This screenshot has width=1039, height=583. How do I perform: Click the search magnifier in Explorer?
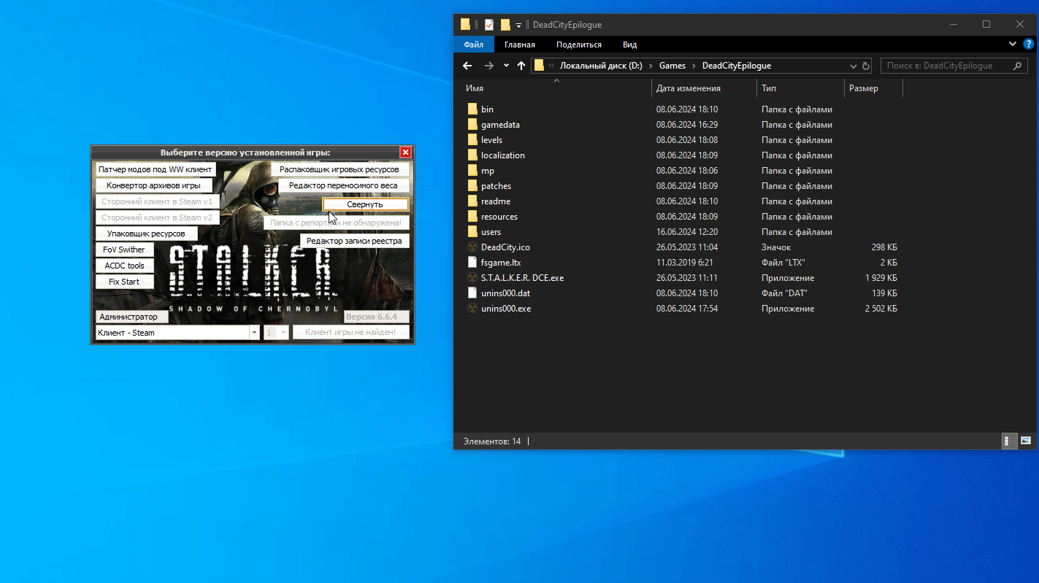pos(1017,66)
